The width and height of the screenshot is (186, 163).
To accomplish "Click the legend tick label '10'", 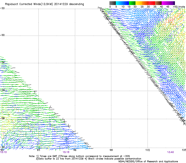I will pos(123,7).
